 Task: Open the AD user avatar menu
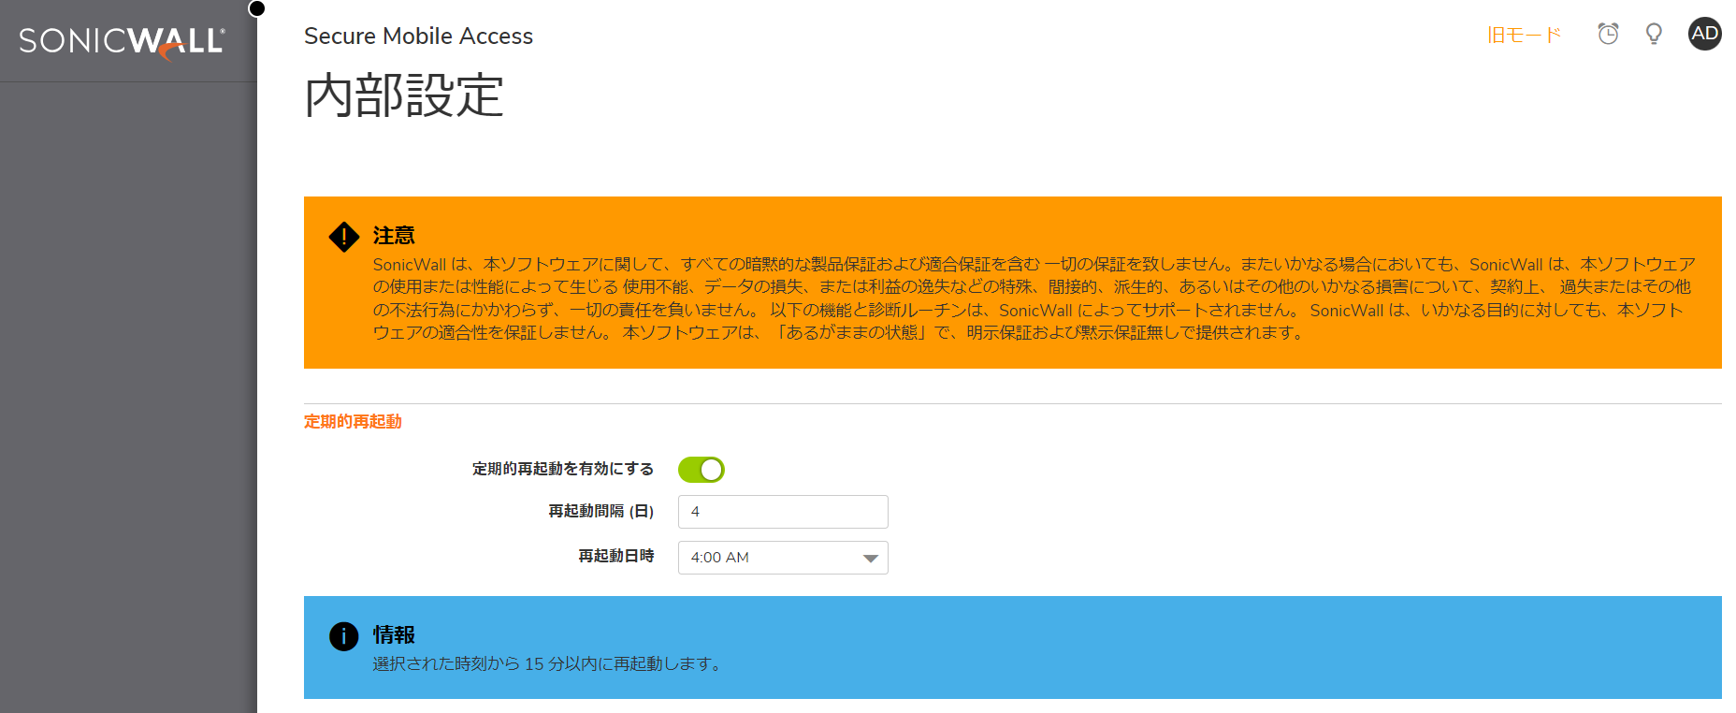[1704, 34]
